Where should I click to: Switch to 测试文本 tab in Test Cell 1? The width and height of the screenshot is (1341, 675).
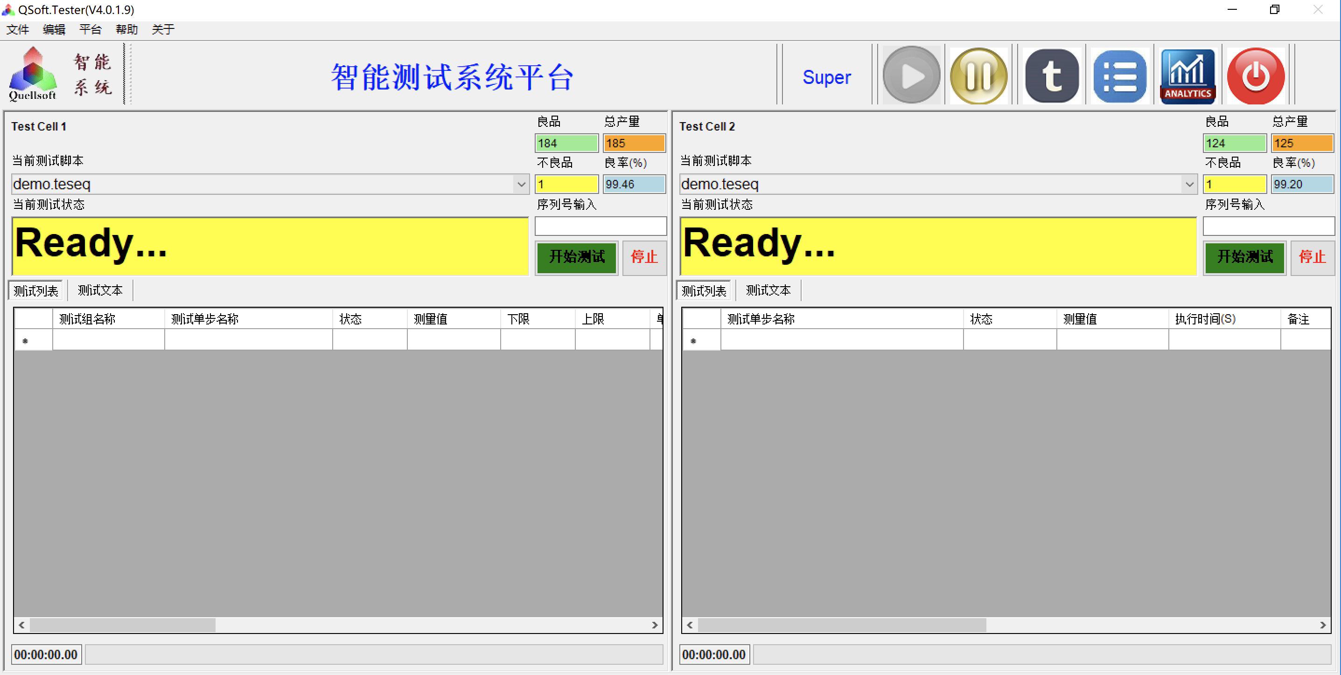click(x=100, y=290)
